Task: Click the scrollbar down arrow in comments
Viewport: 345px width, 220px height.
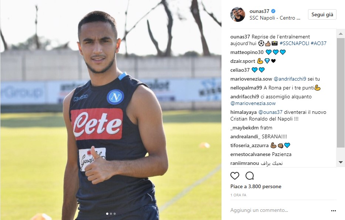Action: [x=341, y=162]
